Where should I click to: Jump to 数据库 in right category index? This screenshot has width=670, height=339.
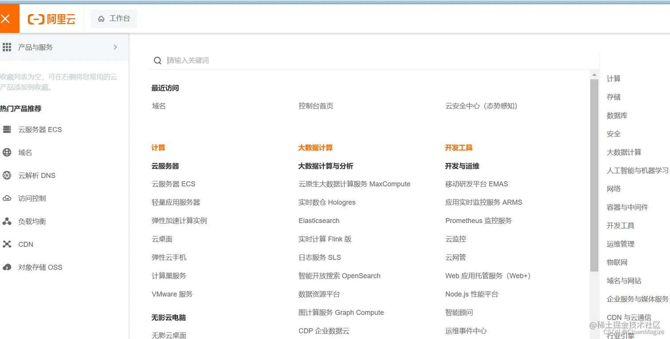(617, 116)
